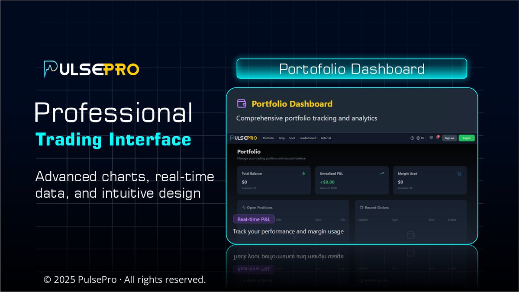Click the Margin Used $0 value
This screenshot has width=519, height=292.
point(400,182)
